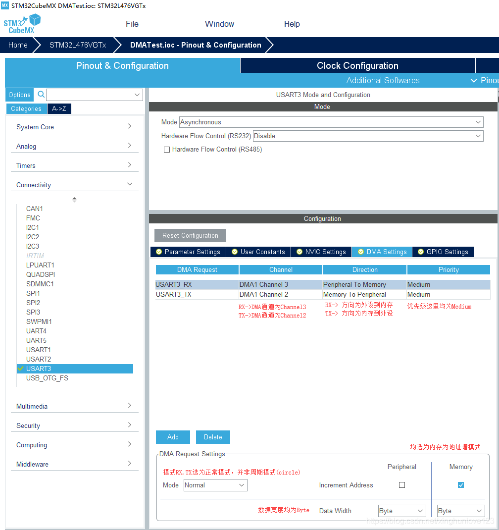Open Memory Data Width dropdown
Image resolution: width=499 pixels, height=530 pixels.
tap(461, 511)
